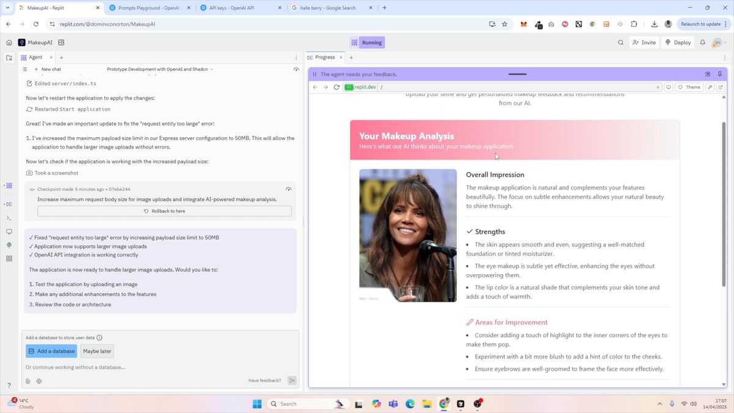The width and height of the screenshot is (734, 413).
Task: Open the left sidebar shell console icon
Action: point(9,218)
